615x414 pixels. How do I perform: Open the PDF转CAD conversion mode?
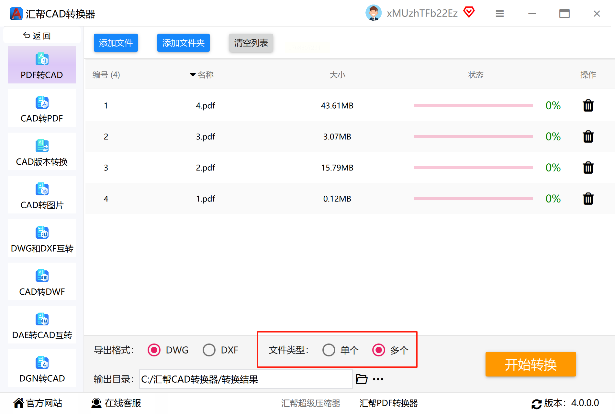[42, 65]
